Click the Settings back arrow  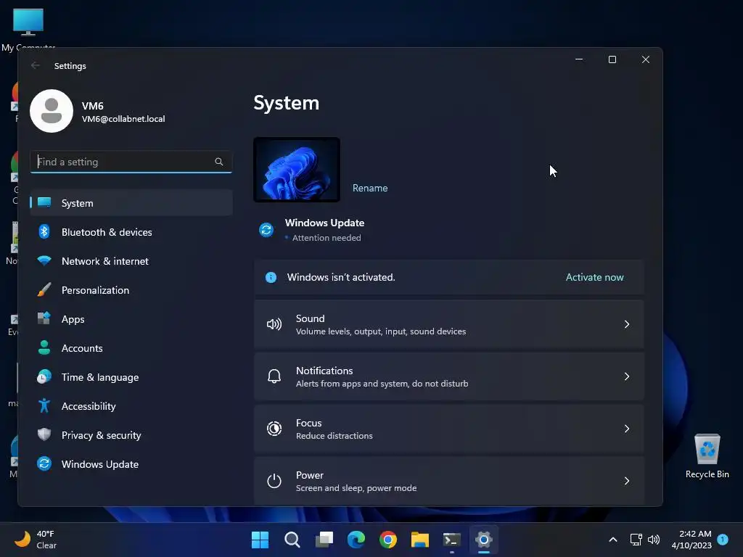(36, 65)
